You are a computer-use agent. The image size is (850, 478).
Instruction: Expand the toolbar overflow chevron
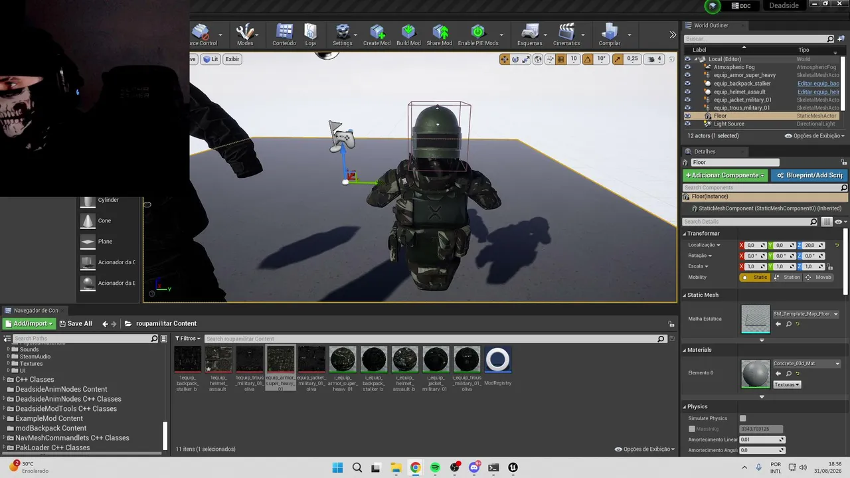tap(673, 35)
